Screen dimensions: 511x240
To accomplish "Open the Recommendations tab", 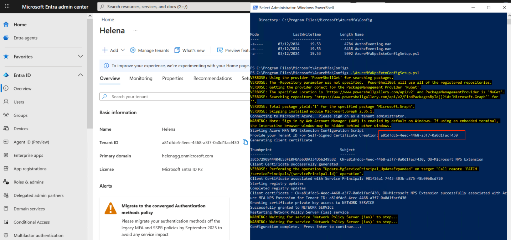I will (x=212, y=78).
